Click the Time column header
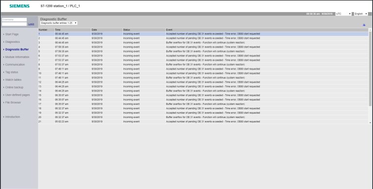The image size is (373, 189). [73, 30]
